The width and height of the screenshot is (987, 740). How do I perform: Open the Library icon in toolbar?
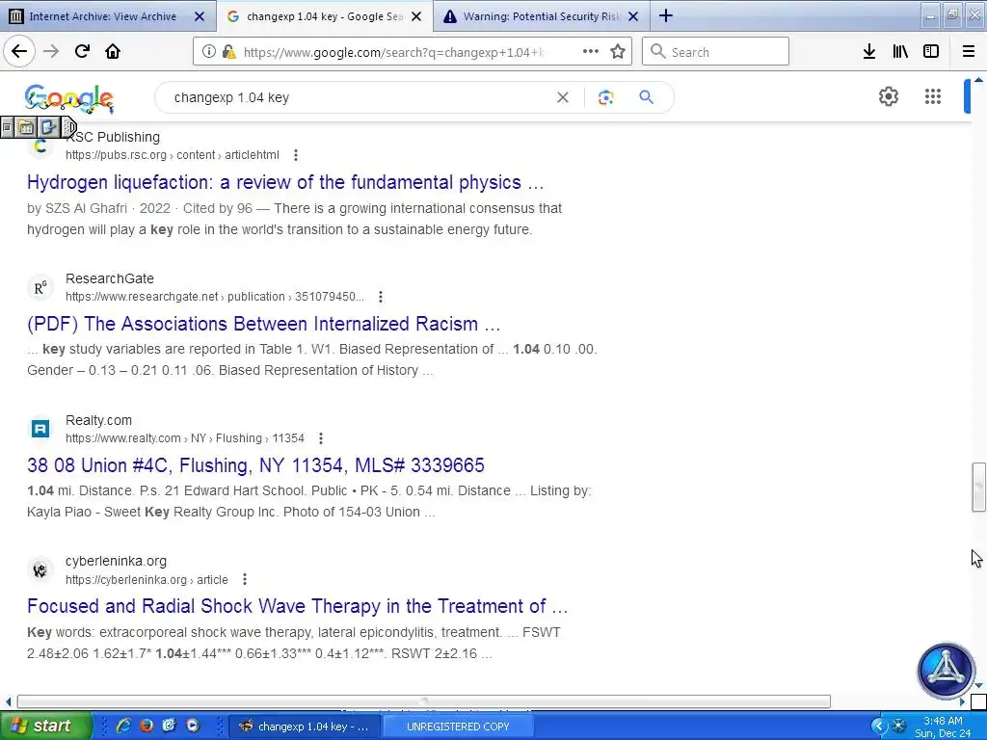(900, 52)
